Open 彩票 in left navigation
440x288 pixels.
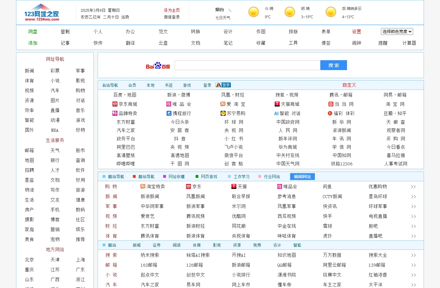click(55, 71)
